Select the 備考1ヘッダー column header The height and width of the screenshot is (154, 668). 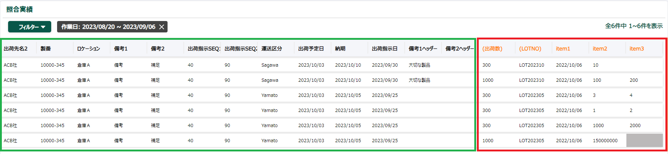pos(423,49)
